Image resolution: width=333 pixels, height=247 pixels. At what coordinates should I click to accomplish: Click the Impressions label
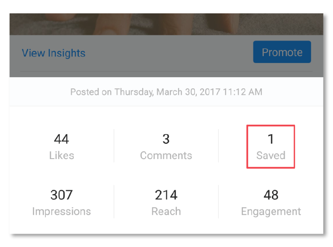coord(61,212)
